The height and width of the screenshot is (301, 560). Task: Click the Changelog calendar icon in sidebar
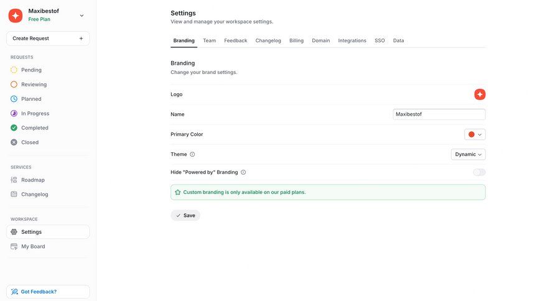click(x=14, y=194)
